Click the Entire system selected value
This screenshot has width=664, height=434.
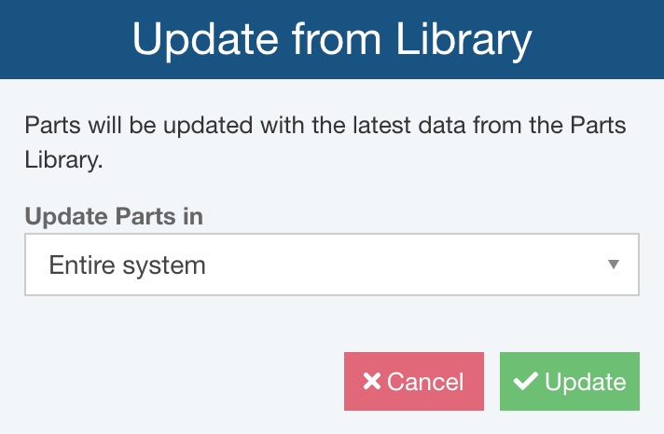[x=127, y=264]
